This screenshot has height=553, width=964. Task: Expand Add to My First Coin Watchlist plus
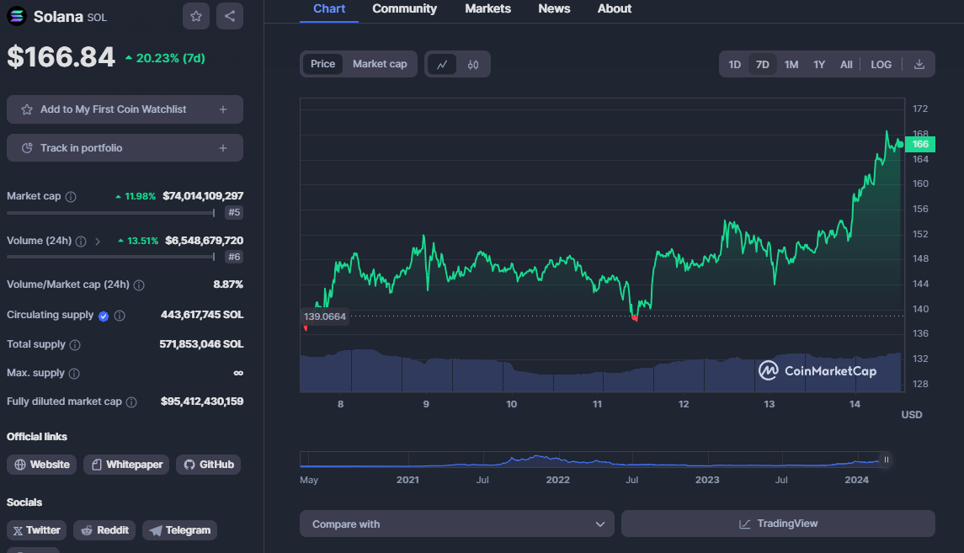[223, 109]
